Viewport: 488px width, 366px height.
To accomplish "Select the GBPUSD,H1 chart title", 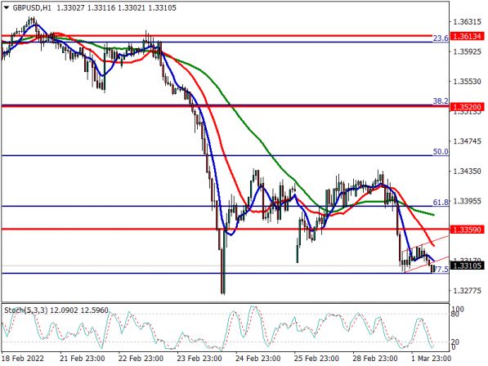I will click(32, 8).
